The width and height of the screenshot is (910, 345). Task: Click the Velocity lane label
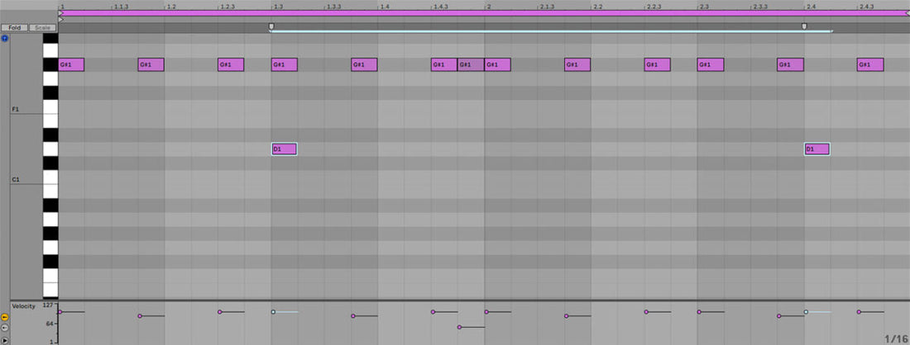(x=24, y=305)
